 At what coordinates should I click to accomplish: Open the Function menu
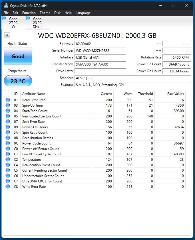pyautogui.click(x=29, y=13)
